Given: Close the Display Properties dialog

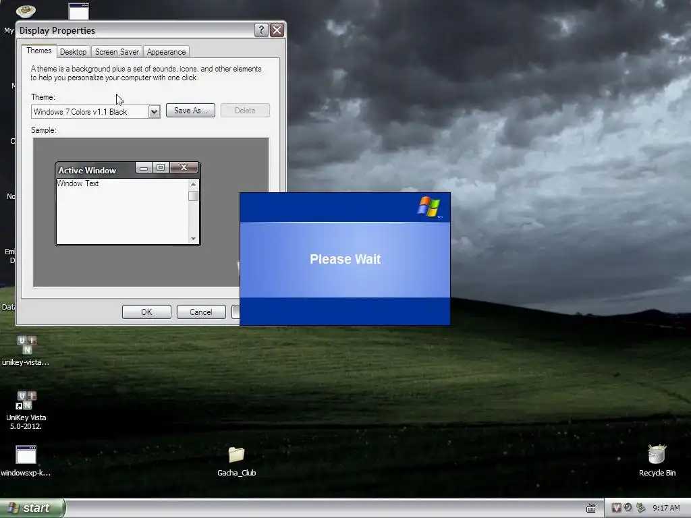Looking at the screenshot, I should click(x=277, y=30).
